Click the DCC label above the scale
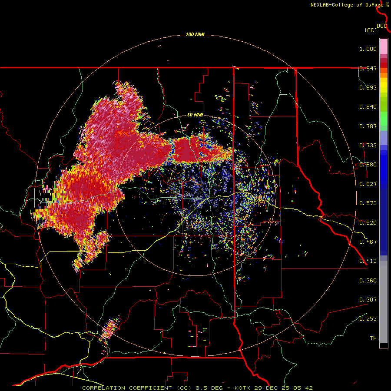Viewport: 391px width, 391px height. coord(382,26)
